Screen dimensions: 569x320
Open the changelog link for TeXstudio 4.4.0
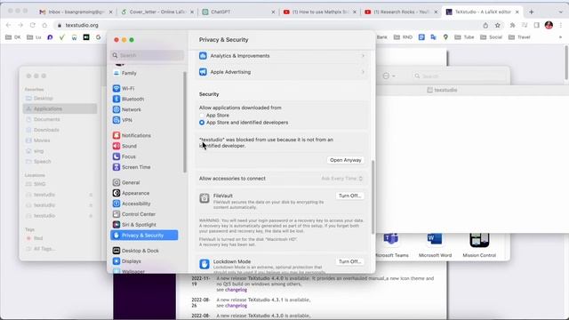coord(236,290)
